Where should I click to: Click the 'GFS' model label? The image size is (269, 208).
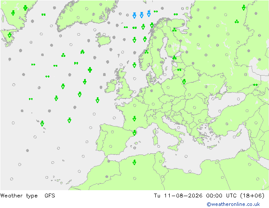[50, 195]
